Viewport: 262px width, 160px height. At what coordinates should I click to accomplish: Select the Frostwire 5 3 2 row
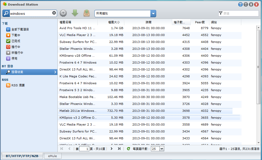click(150, 90)
